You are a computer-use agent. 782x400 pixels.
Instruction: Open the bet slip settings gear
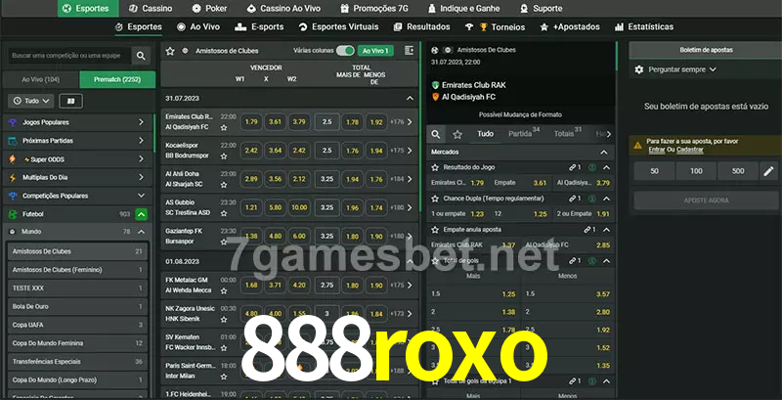(639, 69)
